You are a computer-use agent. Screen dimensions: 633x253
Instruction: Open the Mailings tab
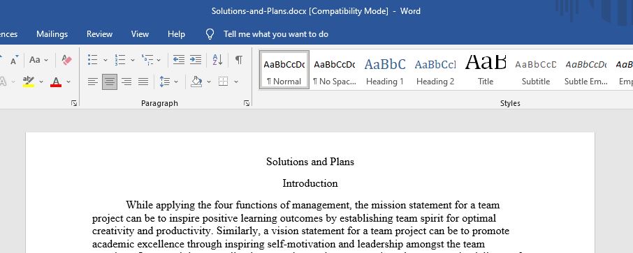click(52, 34)
